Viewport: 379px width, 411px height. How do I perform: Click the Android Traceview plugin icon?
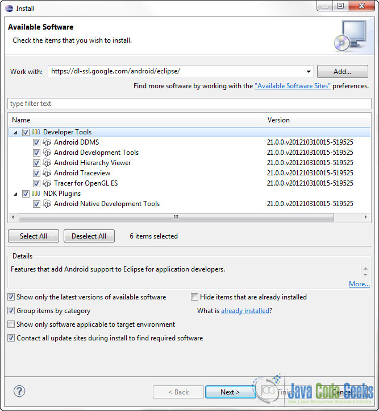[47, 173]
